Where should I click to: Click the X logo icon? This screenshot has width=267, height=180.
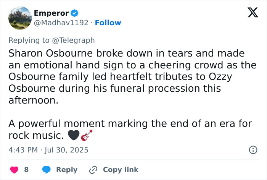coord(250,13)
